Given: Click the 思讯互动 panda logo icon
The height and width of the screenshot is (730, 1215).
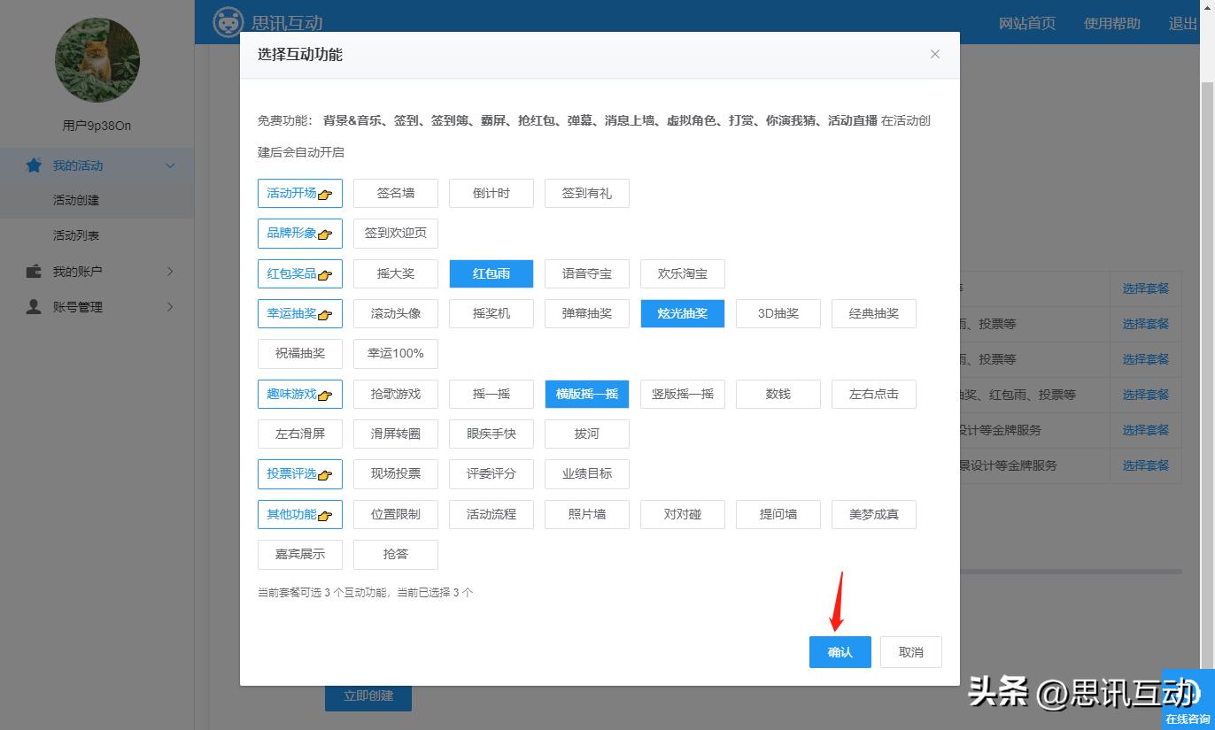Looking at the screenshot, I should click(x=228, y=21).
